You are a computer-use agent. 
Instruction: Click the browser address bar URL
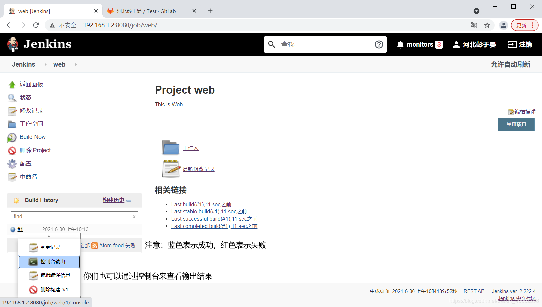tap(120, 25)
